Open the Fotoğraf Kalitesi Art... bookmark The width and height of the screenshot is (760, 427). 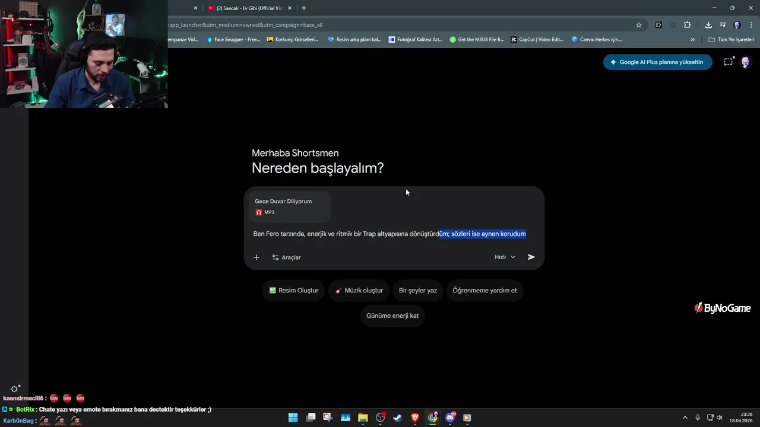pos(416,40)
